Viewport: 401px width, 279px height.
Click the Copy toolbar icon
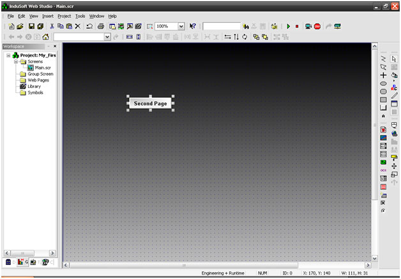[61, 26]
